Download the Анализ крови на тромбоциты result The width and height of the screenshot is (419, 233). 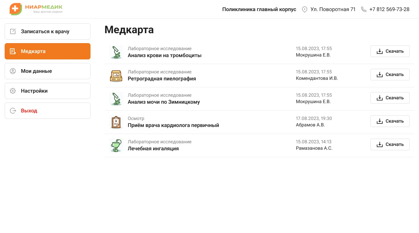390,51
